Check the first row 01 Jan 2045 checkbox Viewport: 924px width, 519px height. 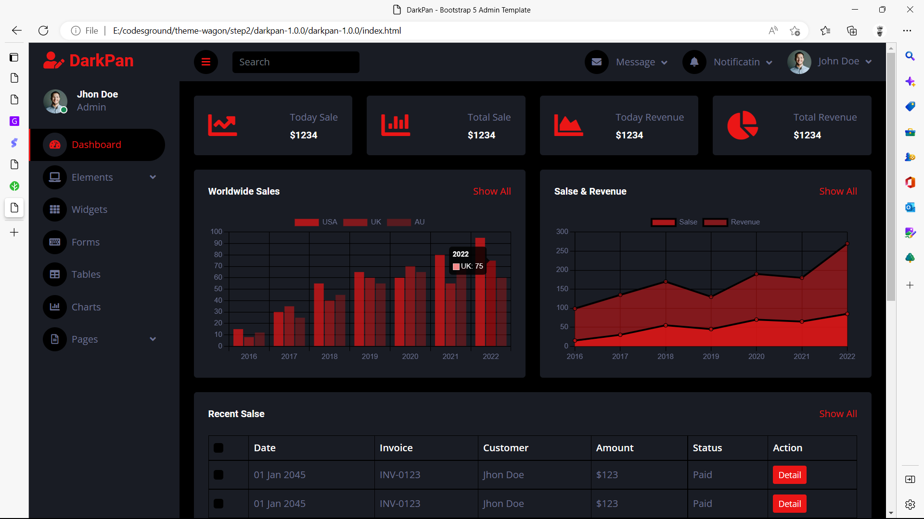[218, 475]
